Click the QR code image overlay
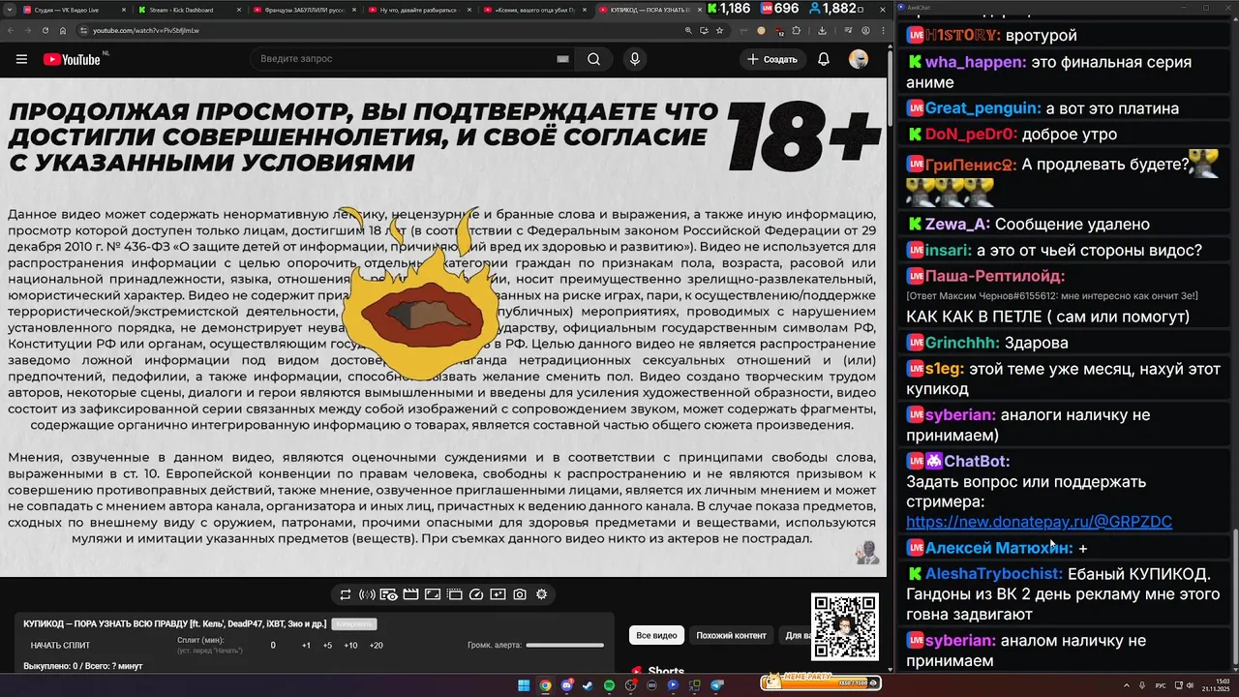This screenshot has width=1239, height=697. point(845,626)
